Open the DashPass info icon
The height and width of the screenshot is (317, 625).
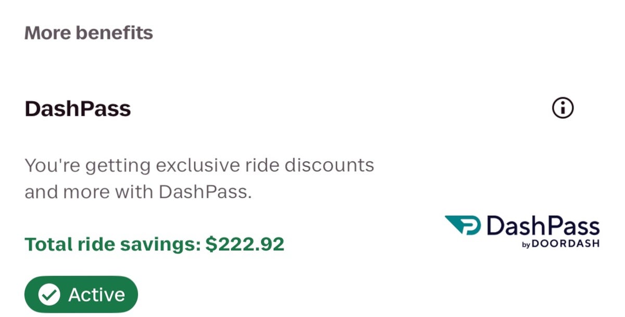(x=562, y=108)
